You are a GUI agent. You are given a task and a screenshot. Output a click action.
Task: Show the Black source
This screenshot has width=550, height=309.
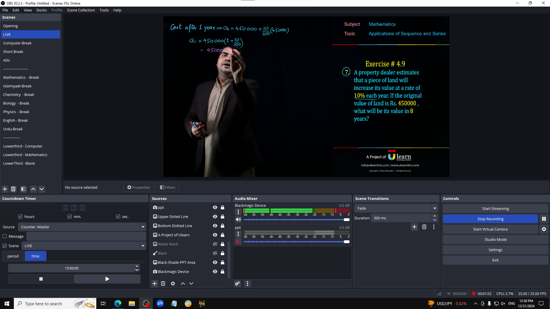pos(215,253)
